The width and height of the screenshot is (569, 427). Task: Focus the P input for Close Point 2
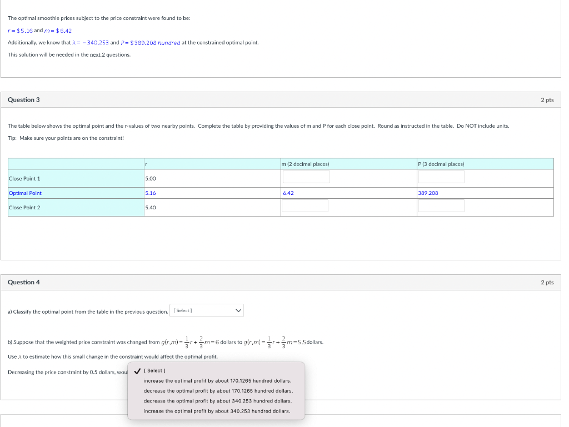click(x=441, y=206)
